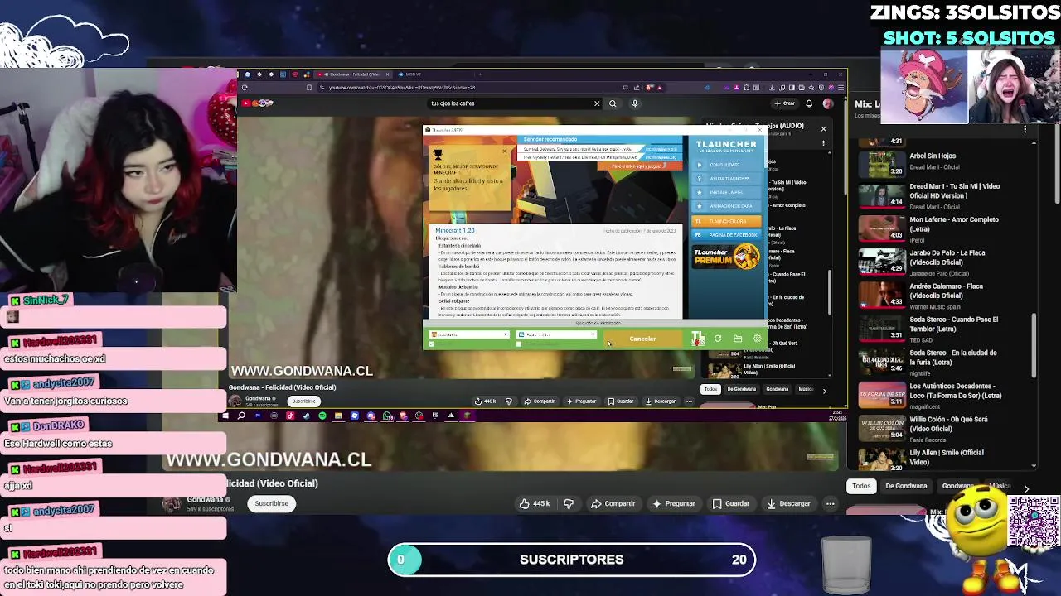Click Preguntar in the enlarged copy
This screenshot has height=596, width=1061.
[x=674, y=503]
